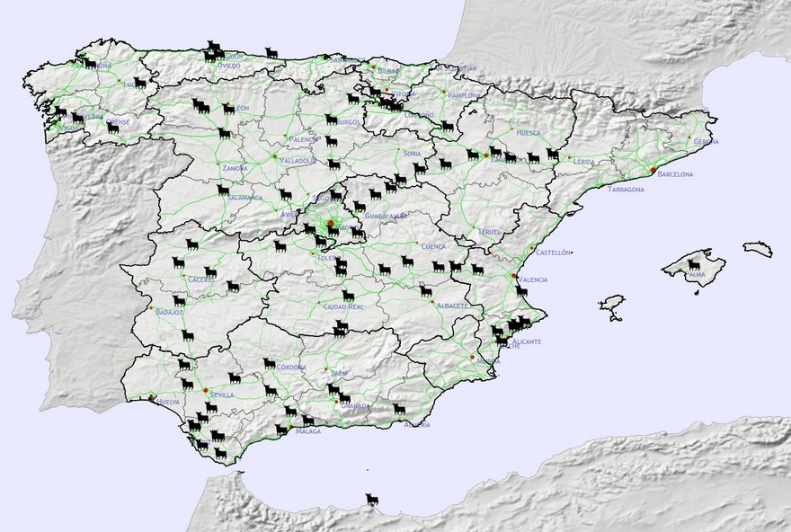Screen dimensions: 791x532
Task: Select the red dot marking Sevilla
Action: (x=205, y=389)
